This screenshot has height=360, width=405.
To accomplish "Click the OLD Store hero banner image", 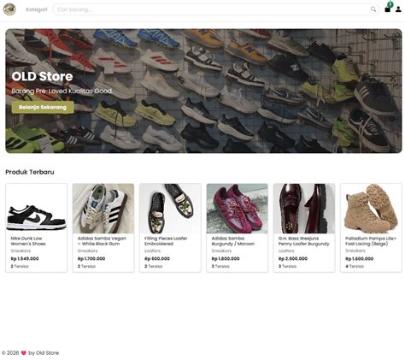I will [203, 91].
